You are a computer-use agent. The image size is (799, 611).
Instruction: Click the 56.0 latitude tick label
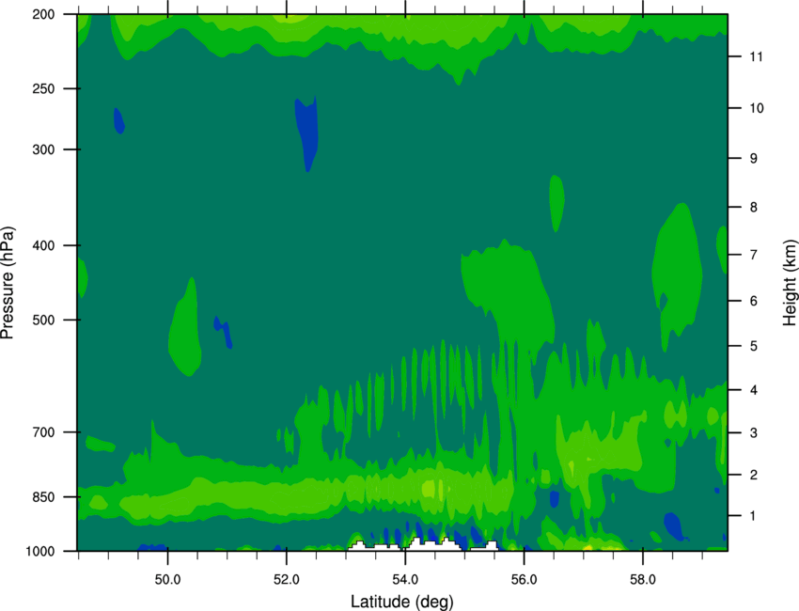[524, 580]
